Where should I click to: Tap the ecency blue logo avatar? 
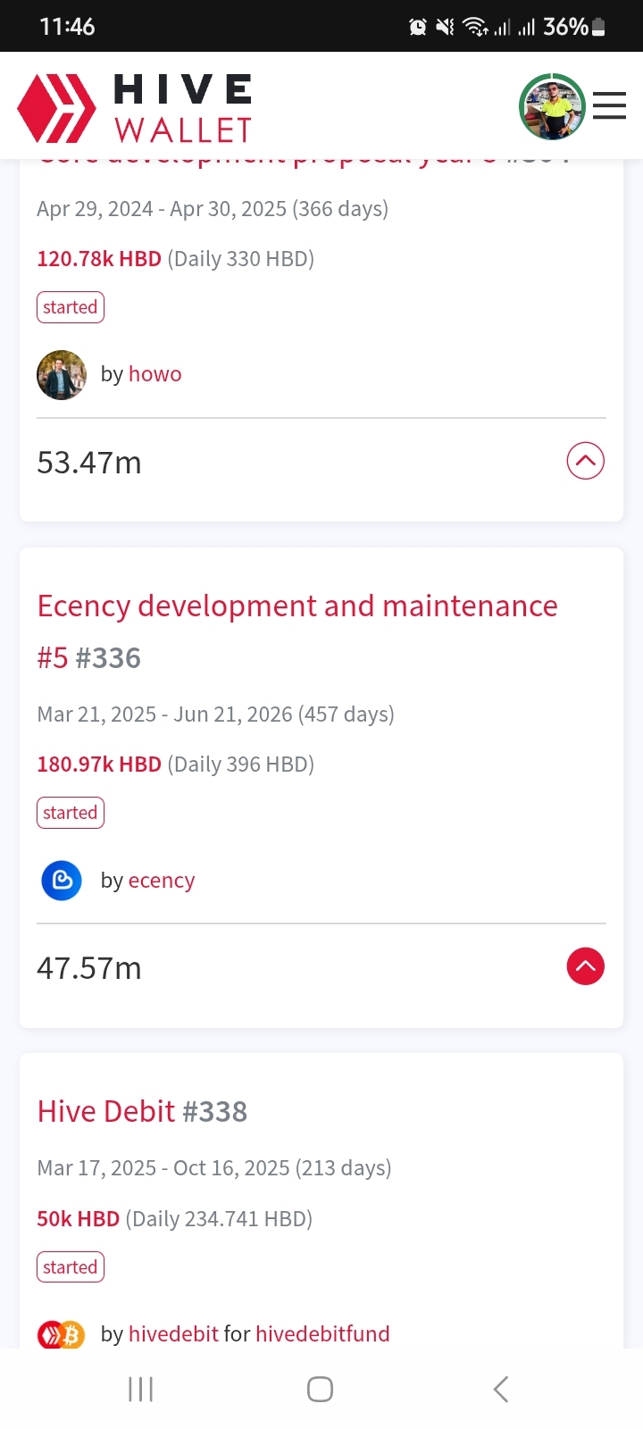click(x=62, y=881)
